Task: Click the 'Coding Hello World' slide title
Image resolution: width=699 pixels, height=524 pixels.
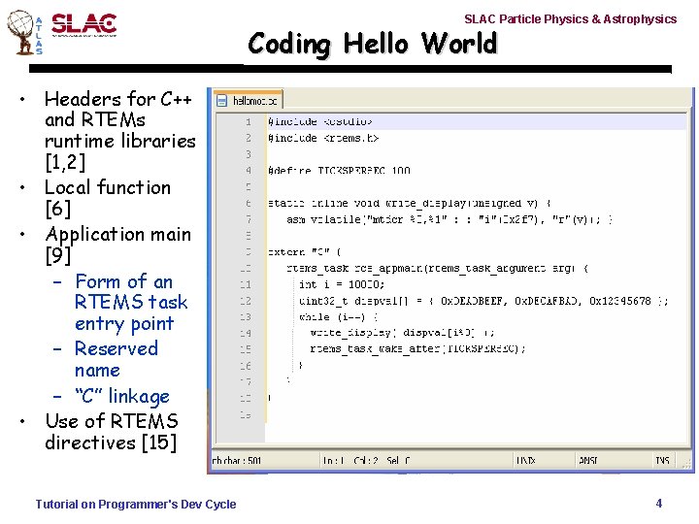Action: tap(372, 44)
